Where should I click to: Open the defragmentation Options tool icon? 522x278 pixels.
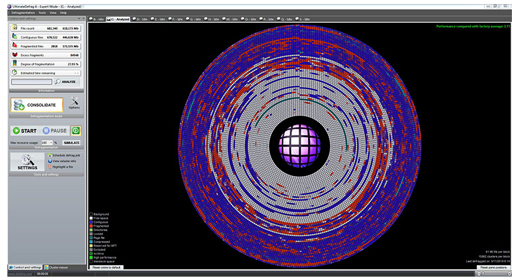[75, 102]
